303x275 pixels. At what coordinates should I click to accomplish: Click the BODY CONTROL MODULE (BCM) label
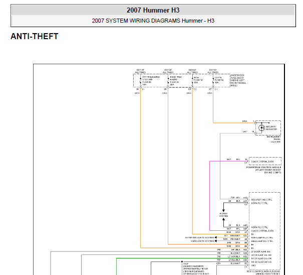click(263, 271)
